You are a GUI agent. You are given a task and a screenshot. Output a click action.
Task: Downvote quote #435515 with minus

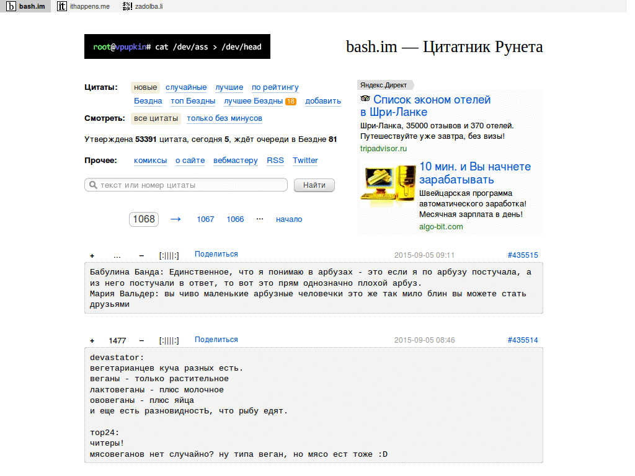[x=141, y=256]
